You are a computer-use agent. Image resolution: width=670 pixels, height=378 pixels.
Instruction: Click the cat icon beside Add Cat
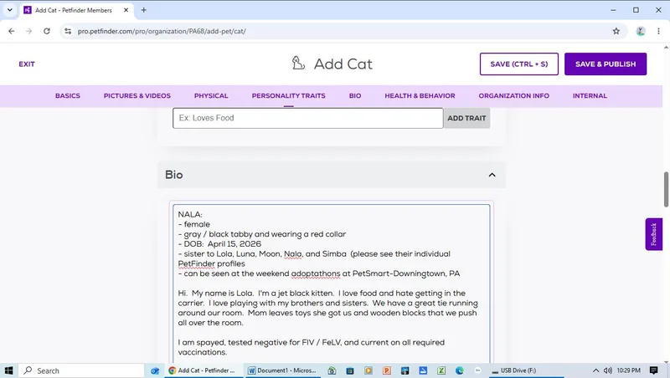pyautogui.click(x=298, y=64)
